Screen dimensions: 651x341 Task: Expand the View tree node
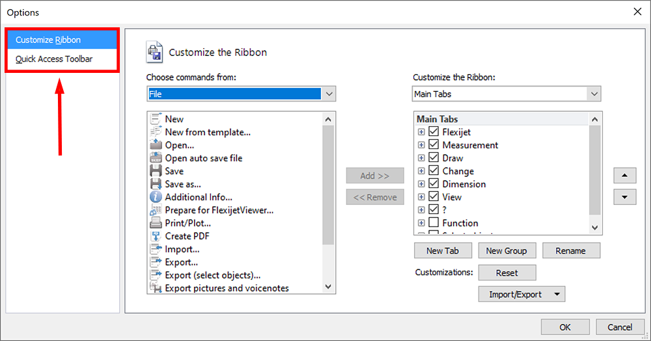(x=421, y=197)
